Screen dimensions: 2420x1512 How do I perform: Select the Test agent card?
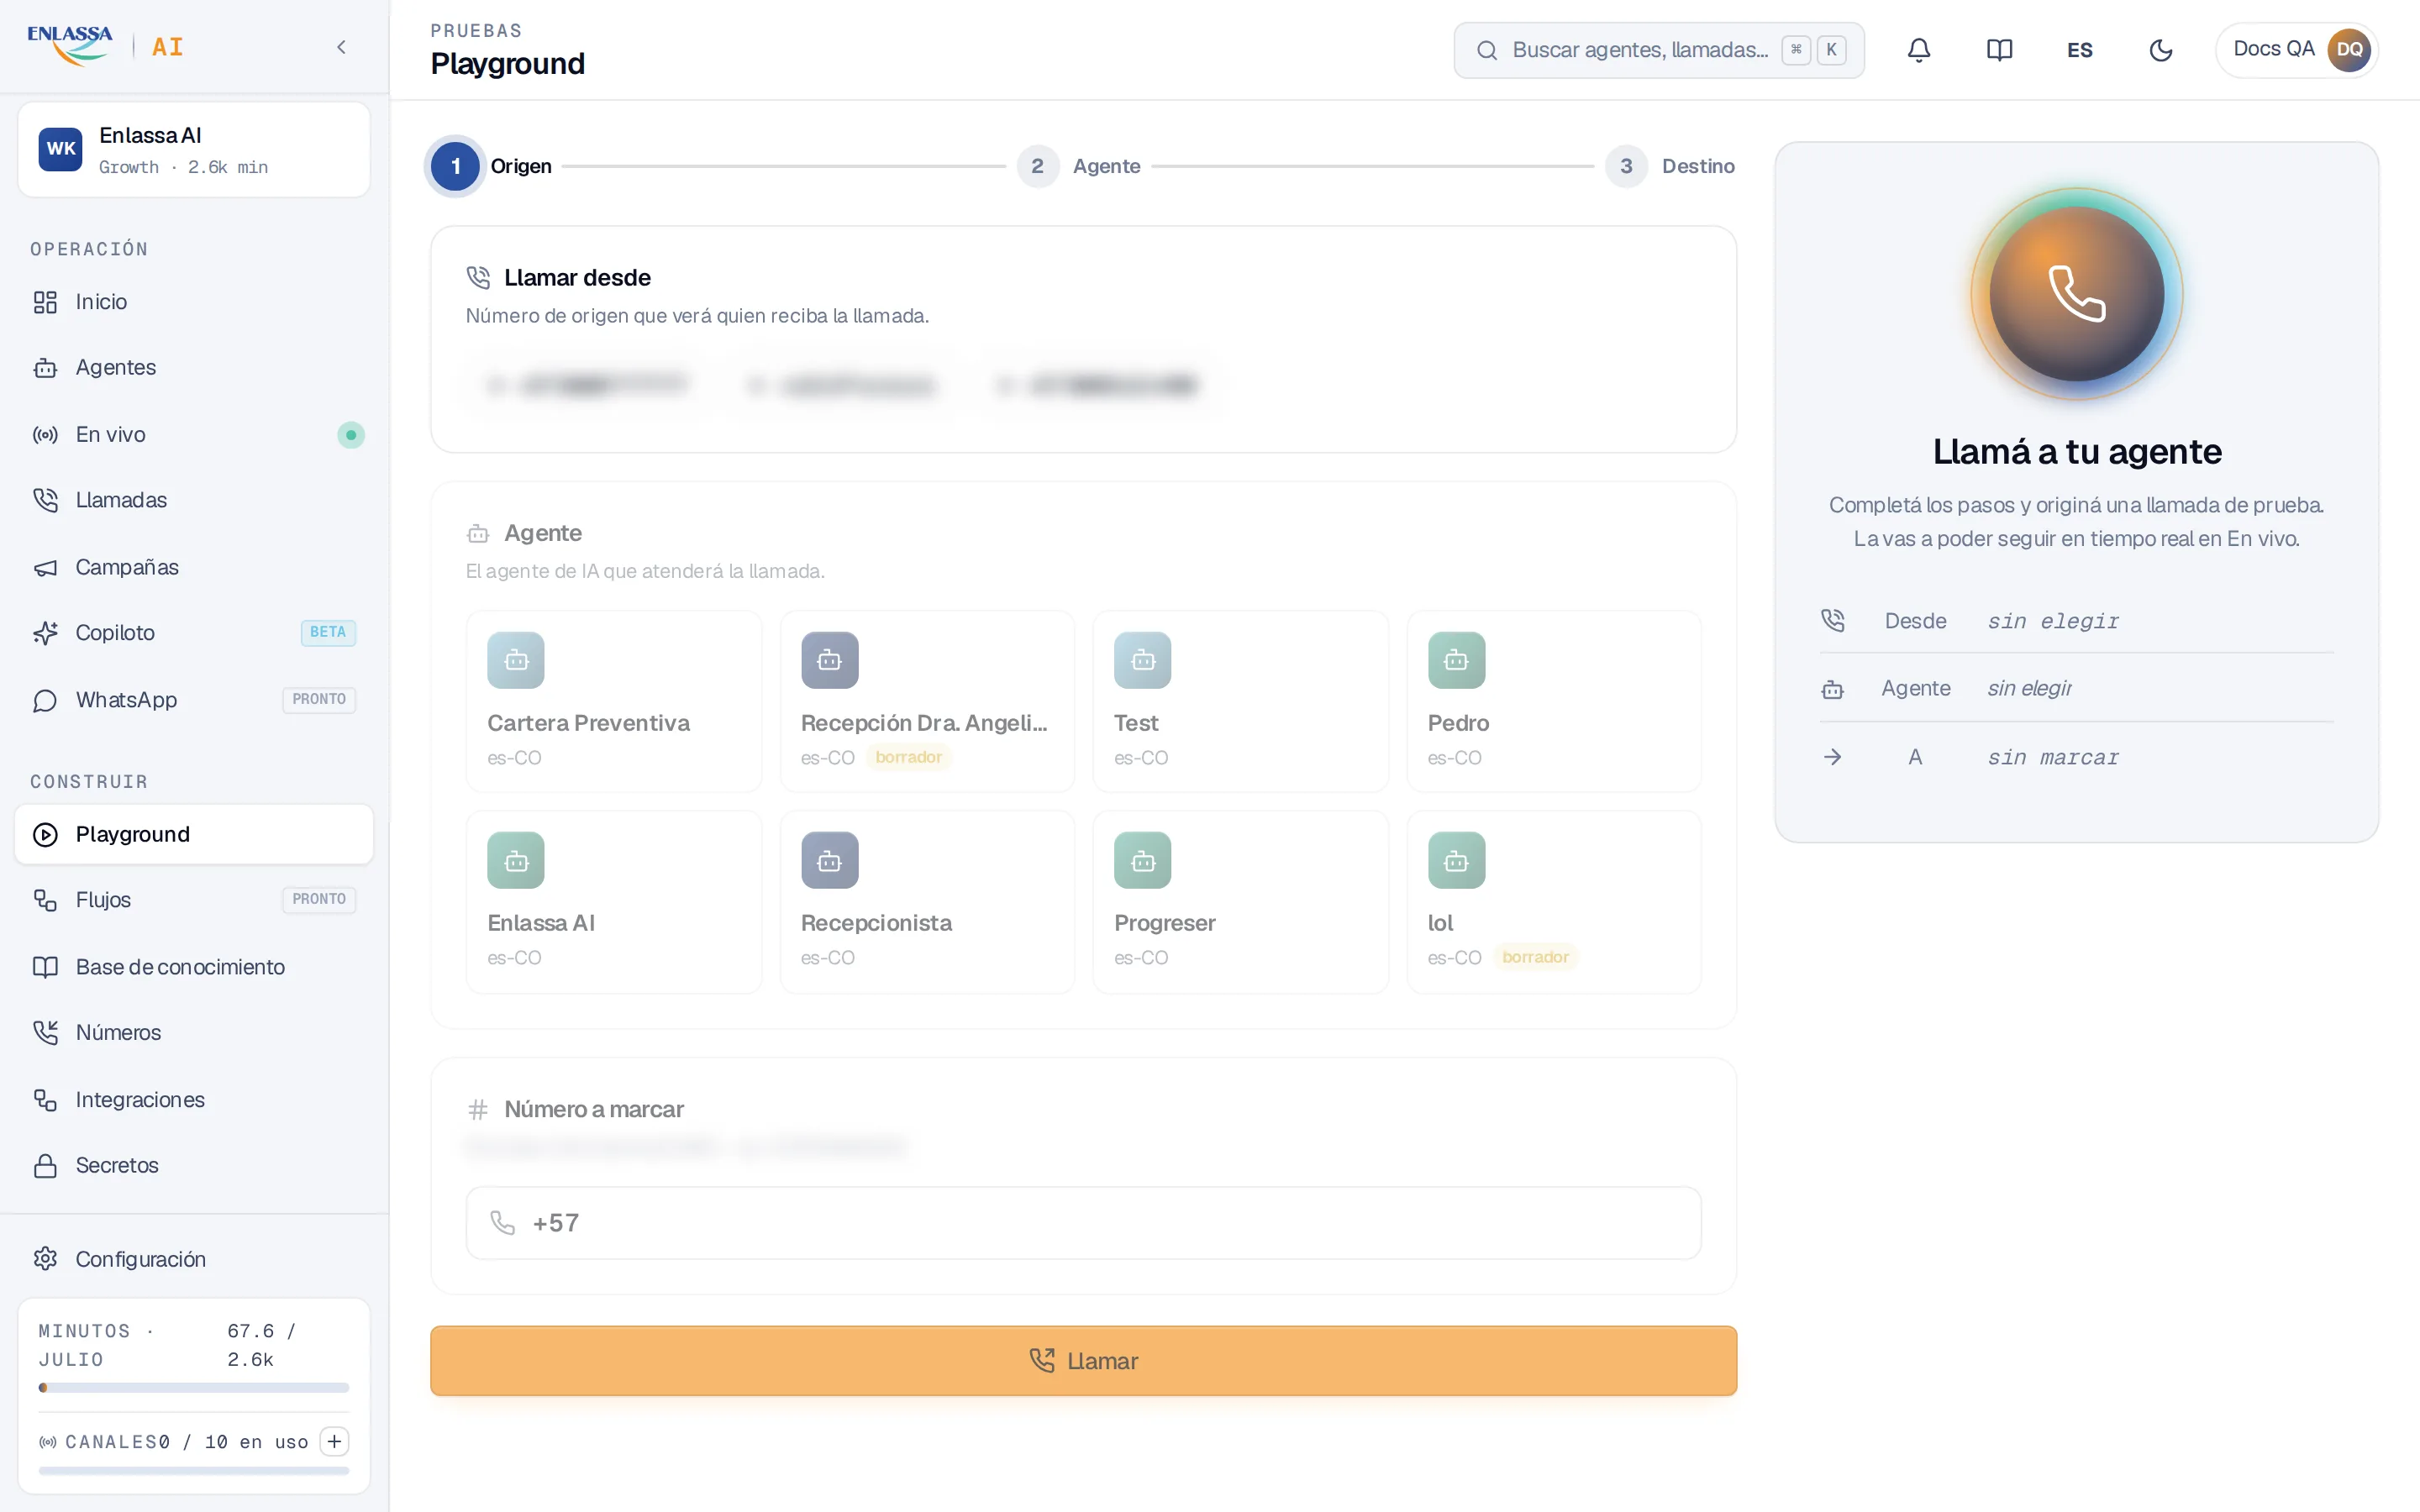[1240, 701]
